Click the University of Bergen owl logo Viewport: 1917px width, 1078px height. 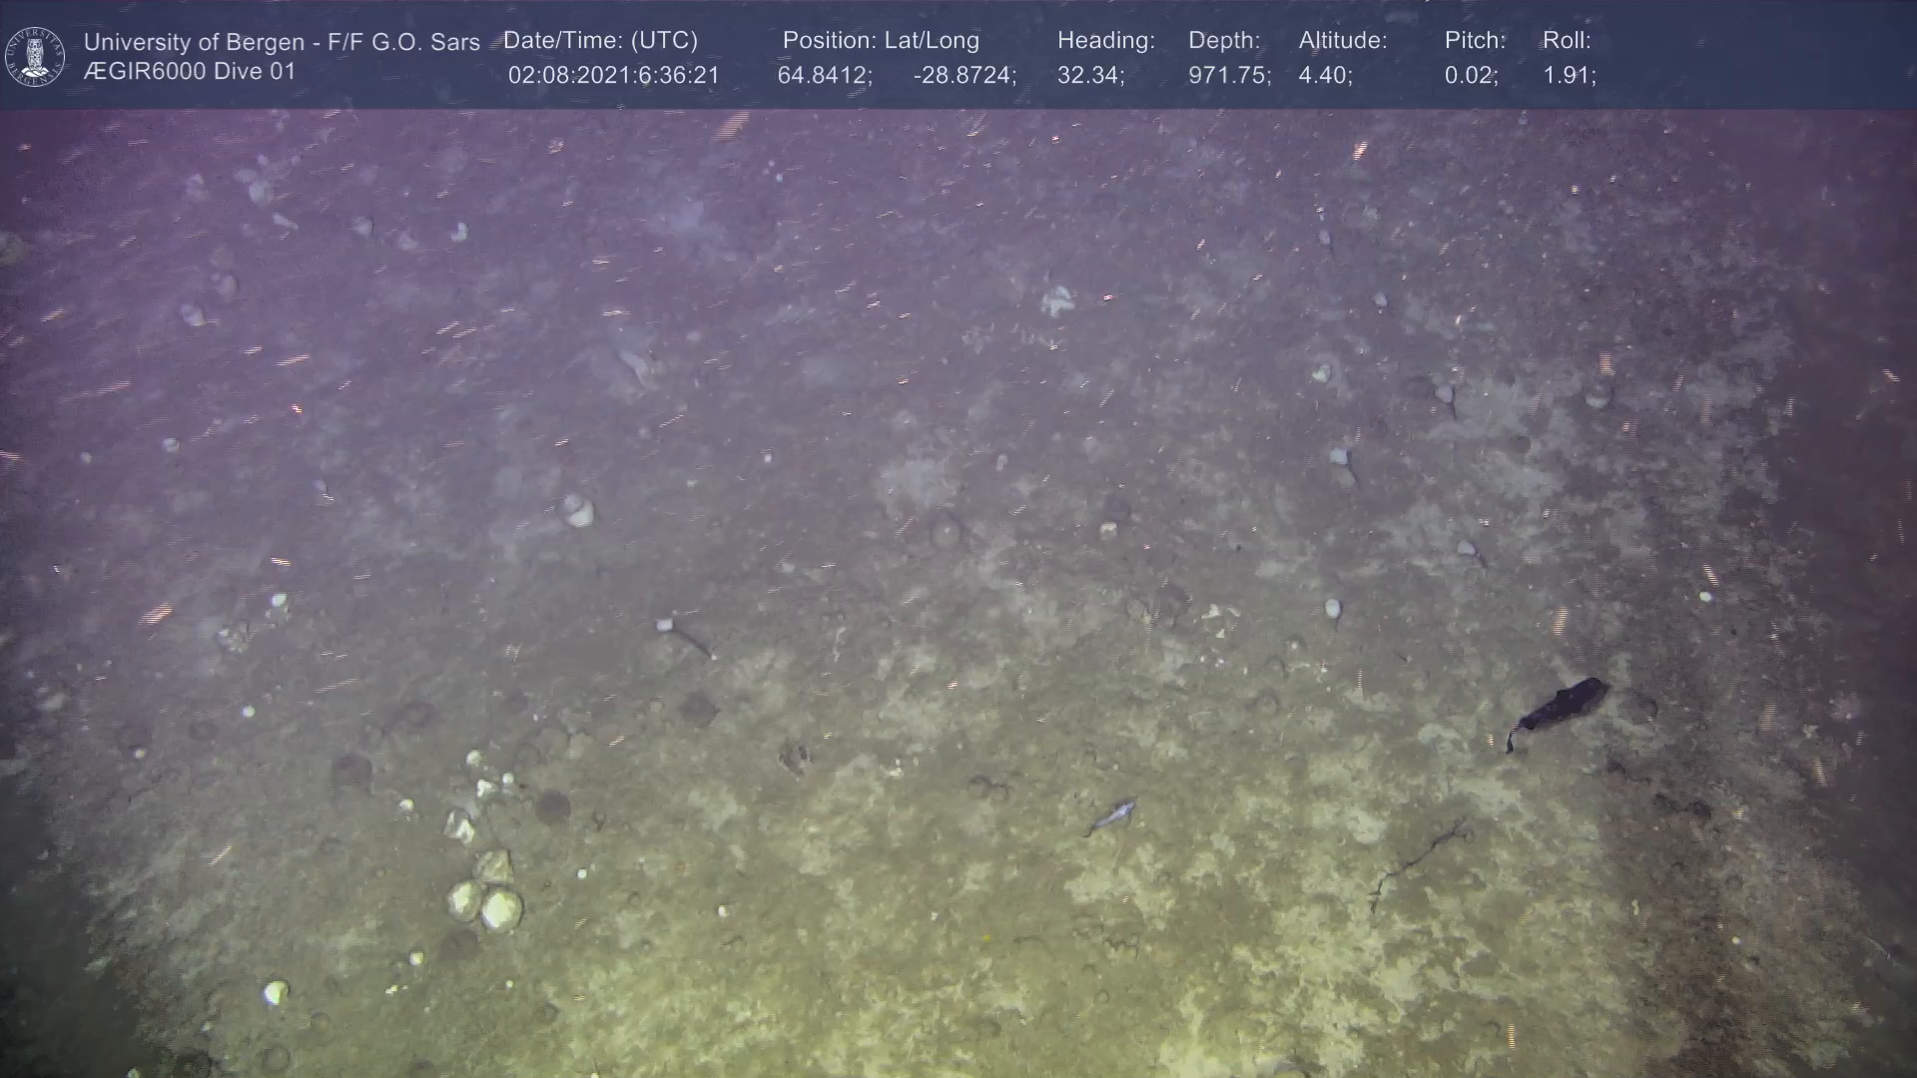(36, 56)
